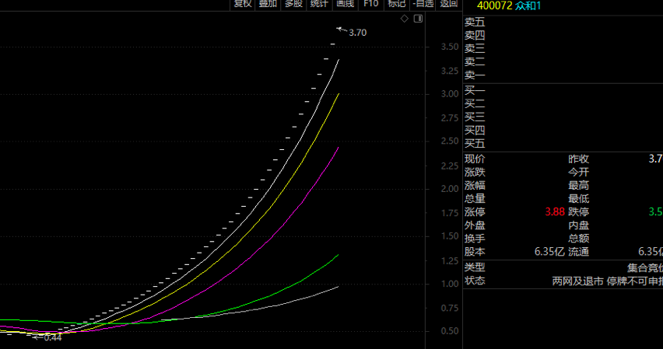Click the 3.50 price axis label
The height and width of the screenshot is (349, 663).
click(x=450, y=47)
